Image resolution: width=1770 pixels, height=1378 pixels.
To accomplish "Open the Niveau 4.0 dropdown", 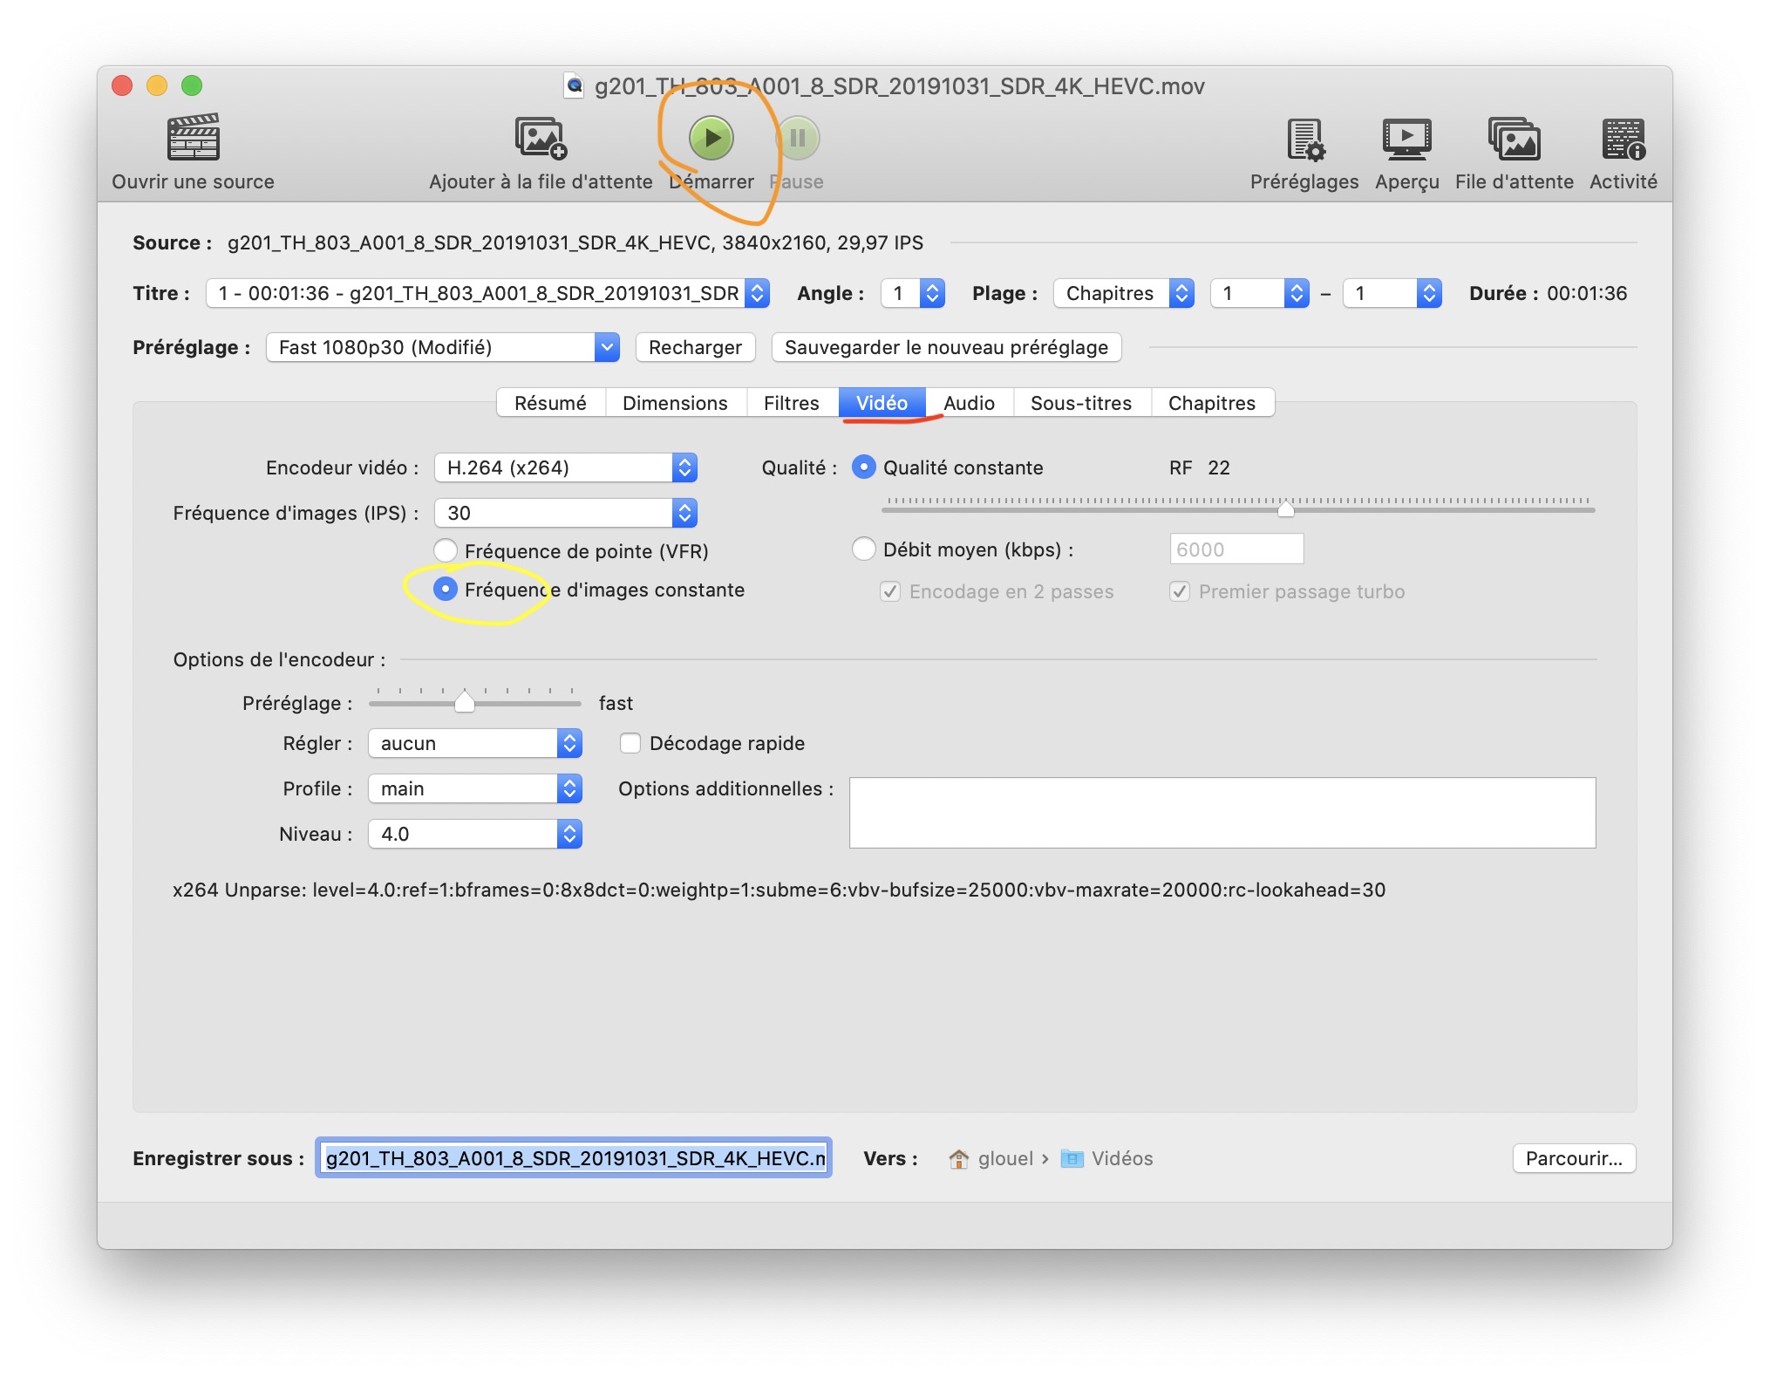I will (474, 834).
